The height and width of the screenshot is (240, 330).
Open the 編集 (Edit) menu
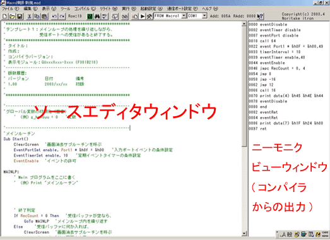30,9
